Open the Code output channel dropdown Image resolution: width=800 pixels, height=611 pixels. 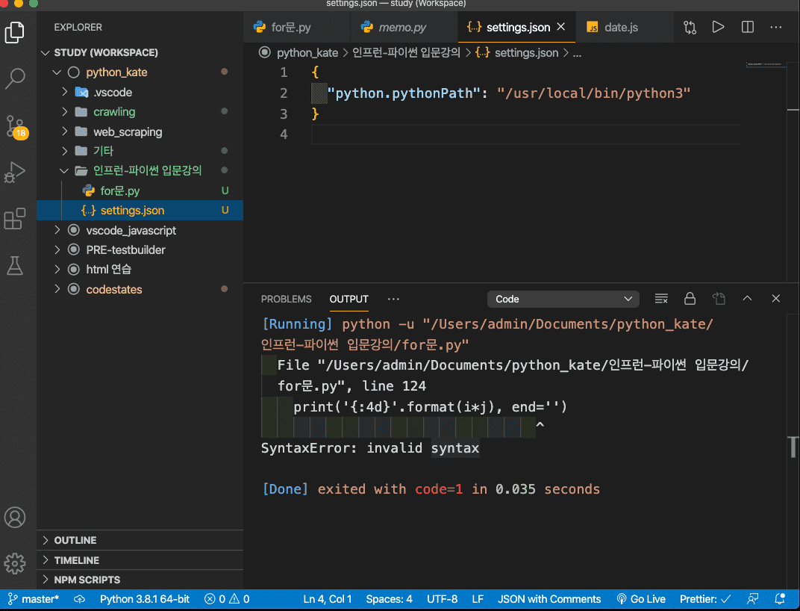click(563, 299)
